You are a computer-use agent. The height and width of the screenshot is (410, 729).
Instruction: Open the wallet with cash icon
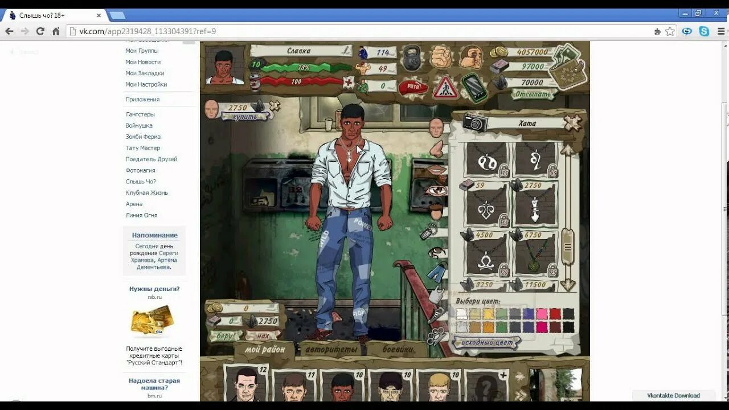point(568,68)
